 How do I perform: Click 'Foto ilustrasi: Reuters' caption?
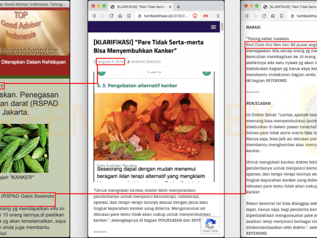pos(117,166)
